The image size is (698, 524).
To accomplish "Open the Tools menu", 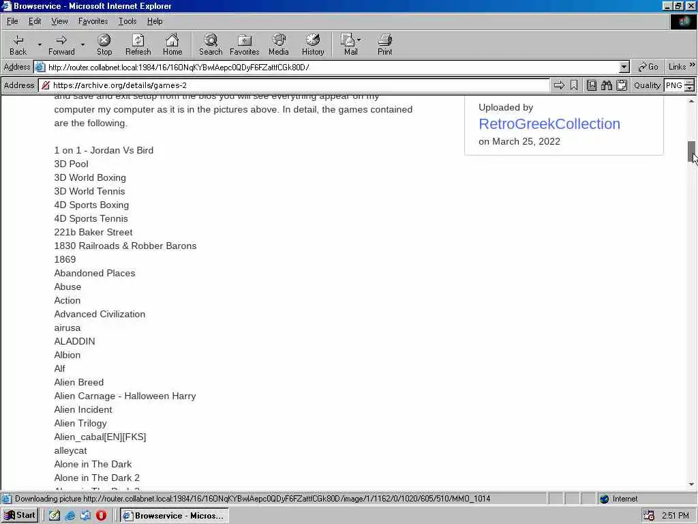I will [x=127, y=21].
